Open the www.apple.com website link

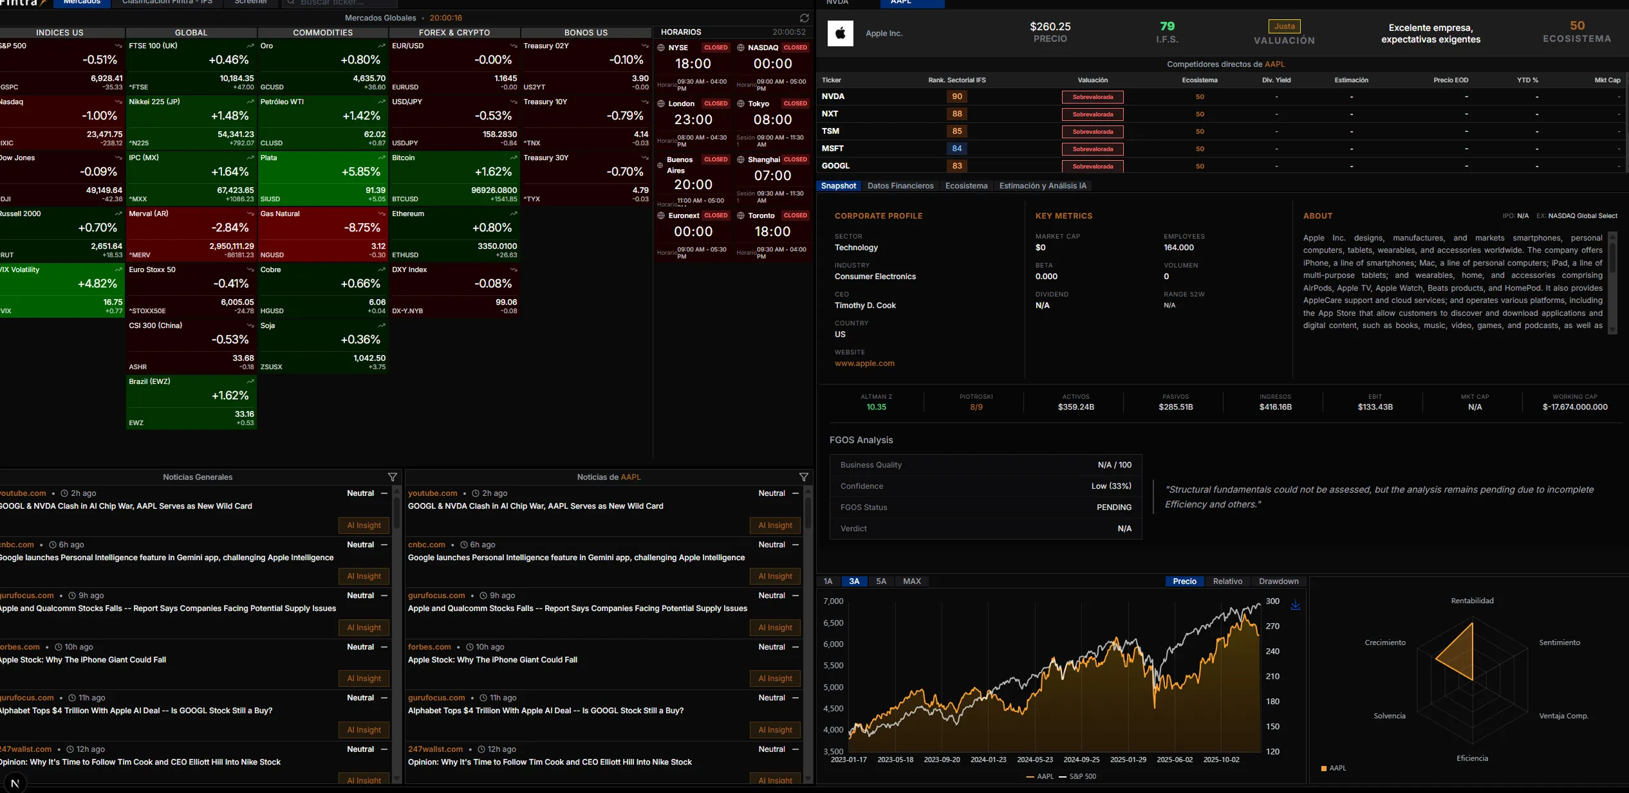coord(865,363)
